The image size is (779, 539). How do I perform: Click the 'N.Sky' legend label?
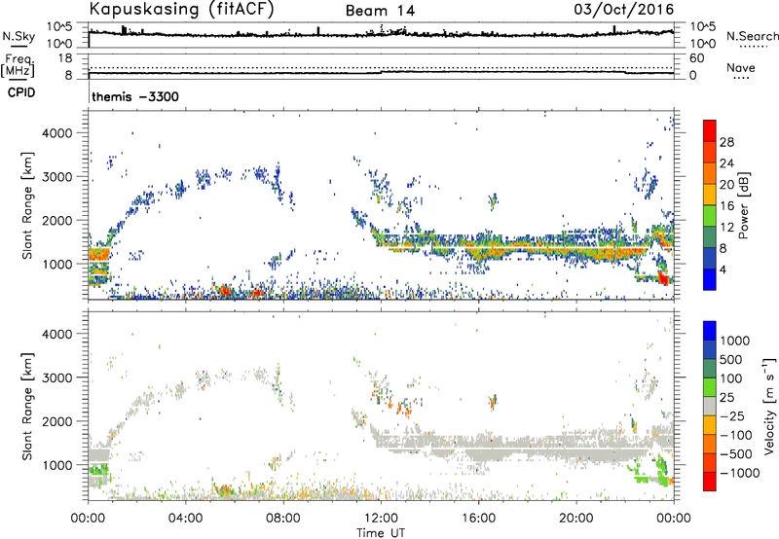19,36
